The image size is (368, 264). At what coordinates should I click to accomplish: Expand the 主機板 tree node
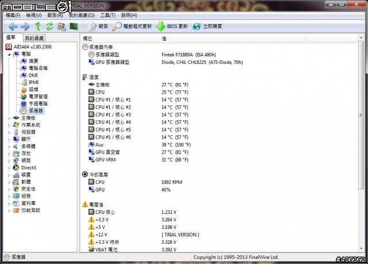[x=9, y=118]
